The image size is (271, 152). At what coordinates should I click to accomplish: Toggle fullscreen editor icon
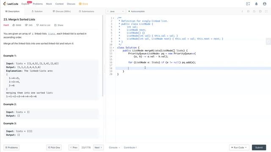coord(266,11)
